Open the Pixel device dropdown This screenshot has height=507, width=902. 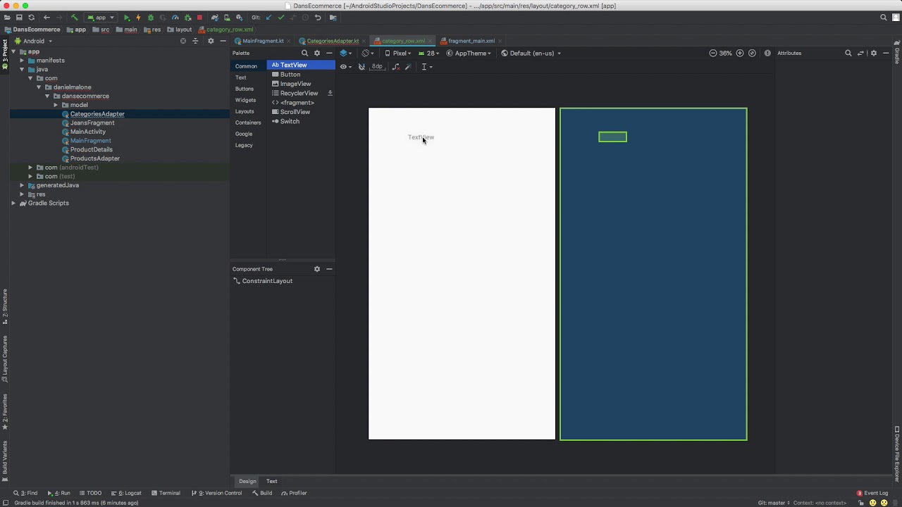point(398,53)
